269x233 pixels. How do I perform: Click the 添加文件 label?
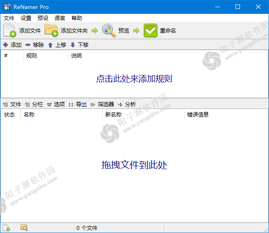tap(30, 31)
